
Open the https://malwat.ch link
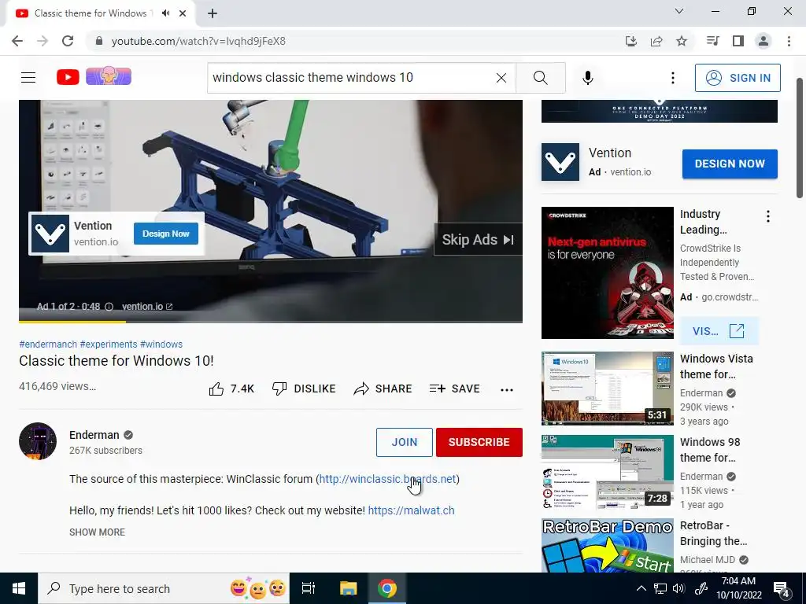click(411, 510)
